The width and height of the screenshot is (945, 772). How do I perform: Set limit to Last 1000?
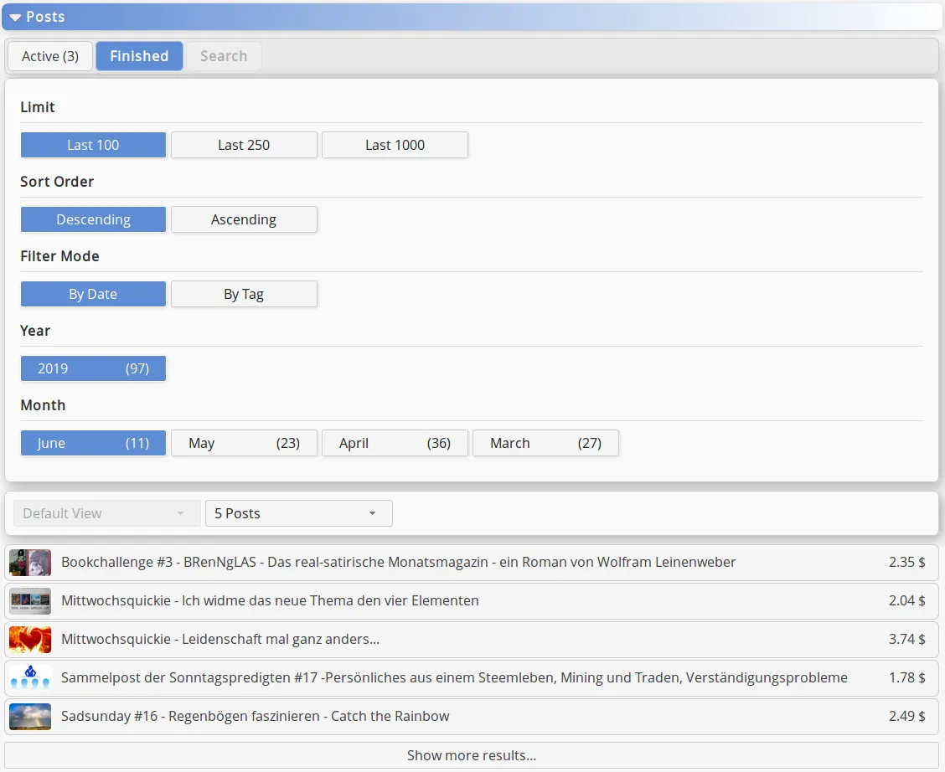(395, 145)
